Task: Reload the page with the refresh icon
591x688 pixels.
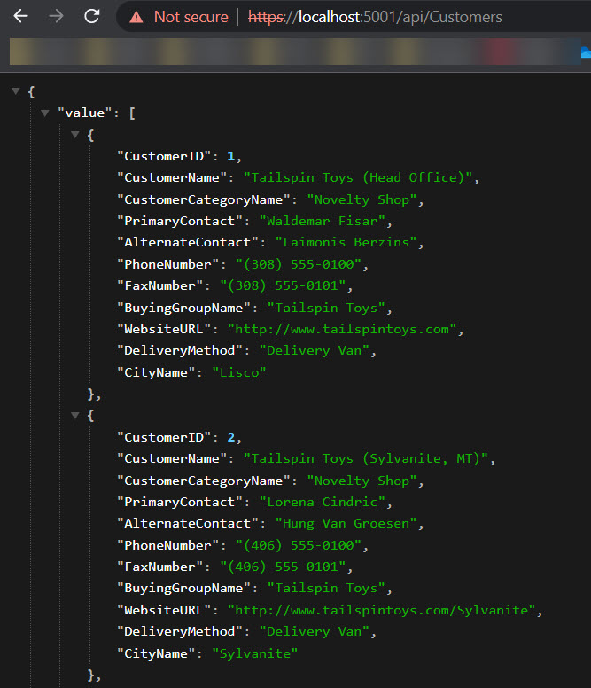Action: [x=91, y=17]
